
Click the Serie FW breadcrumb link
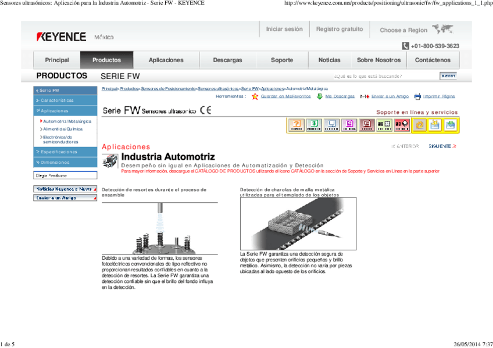click(x=249, y=88)
